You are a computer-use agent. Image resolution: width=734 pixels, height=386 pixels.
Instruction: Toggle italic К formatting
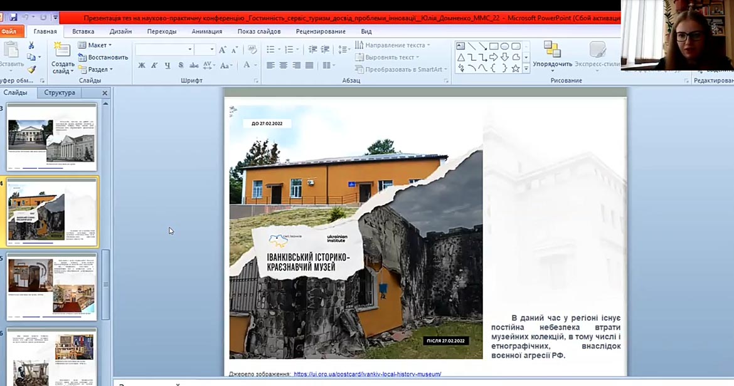(x=154, y=65)
